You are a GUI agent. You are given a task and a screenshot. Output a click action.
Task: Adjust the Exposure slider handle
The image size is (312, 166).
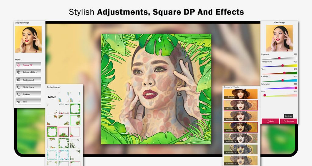(x=279, y=58)
